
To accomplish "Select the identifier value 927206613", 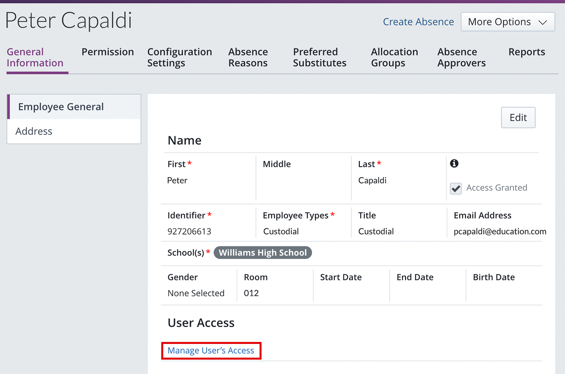I will 189,232.
